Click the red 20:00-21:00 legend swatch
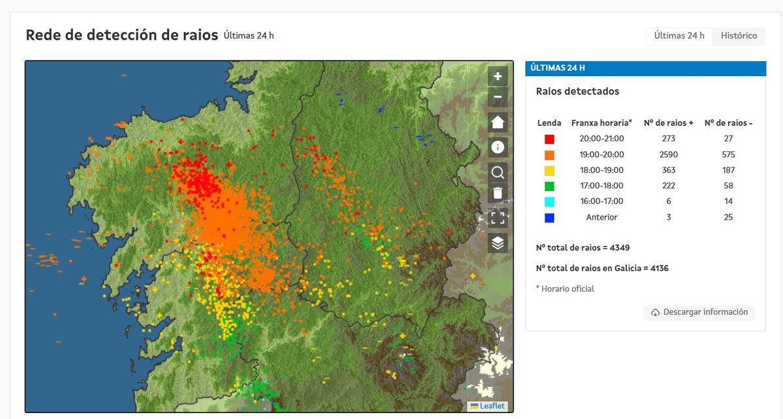The height and width of the screenshot is (419, 783). [549, 139]
